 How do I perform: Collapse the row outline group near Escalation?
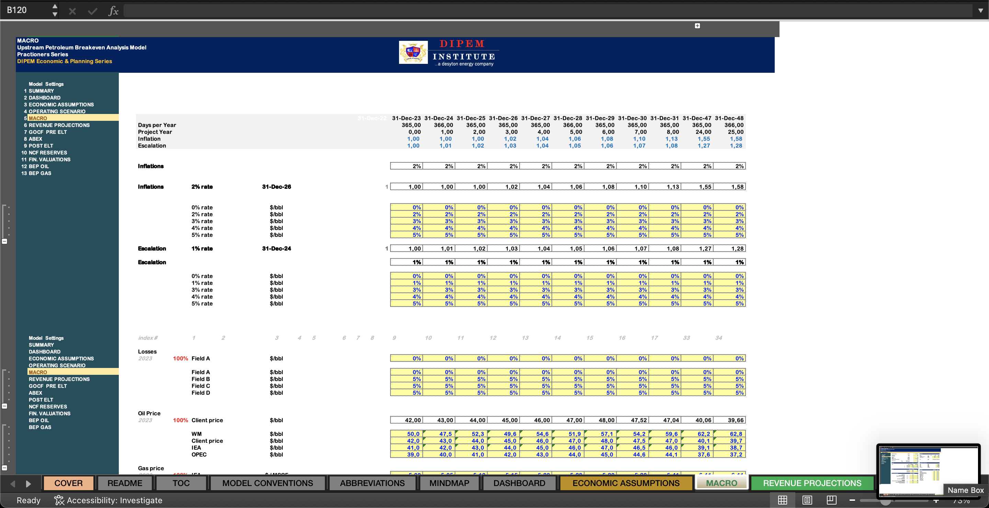pyautogui.click(x=4, y=241)
